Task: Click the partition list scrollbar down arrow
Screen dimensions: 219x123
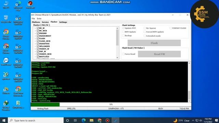Action: (117, 57)
